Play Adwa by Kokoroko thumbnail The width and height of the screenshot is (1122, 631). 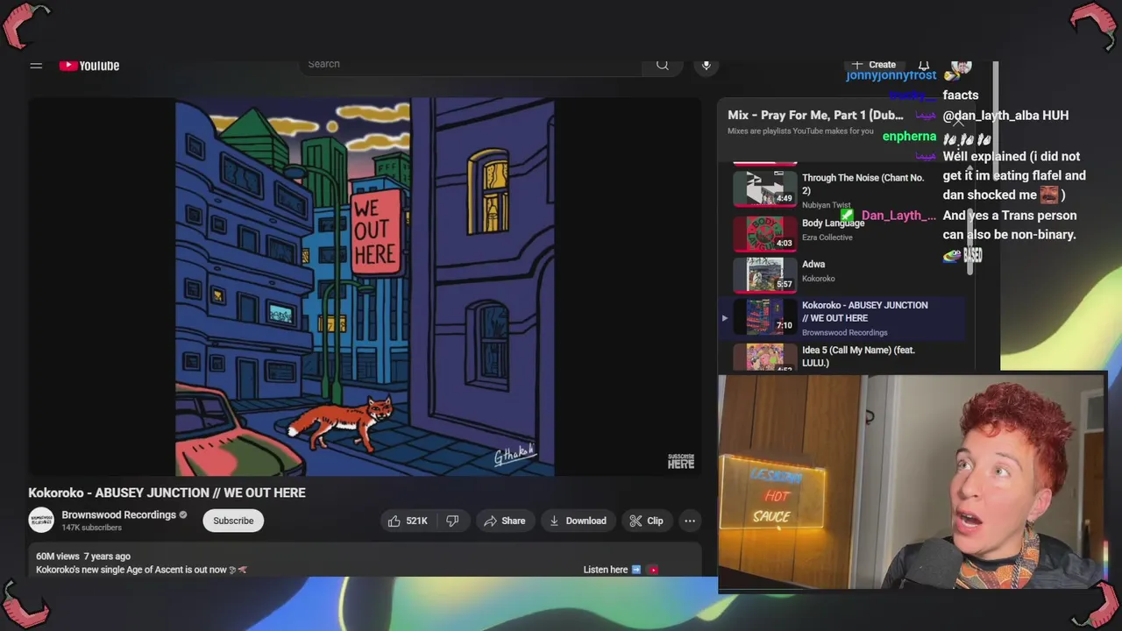tap(764, 274)
